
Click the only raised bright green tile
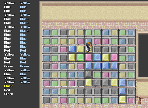point(80,57)
